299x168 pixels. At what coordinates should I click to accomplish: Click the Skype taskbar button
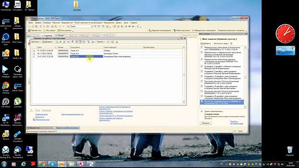(52, 164)
